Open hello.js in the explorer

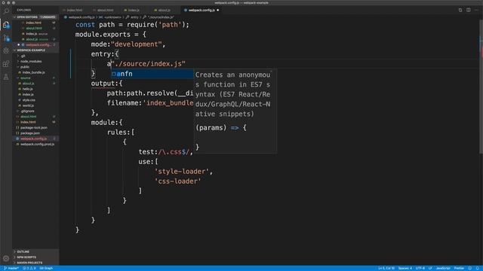pos(27,89)
